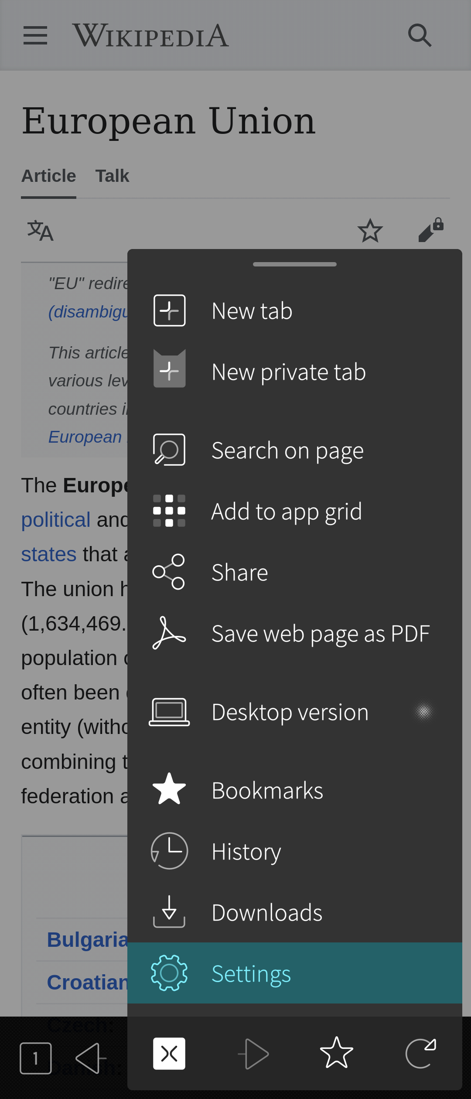Click the watch star beside the edit pencil
471x1099 pixels.
(370, 231)
